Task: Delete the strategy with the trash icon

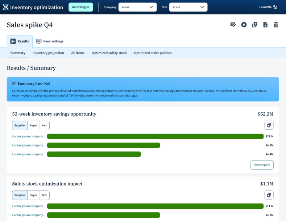Action: 276,25
